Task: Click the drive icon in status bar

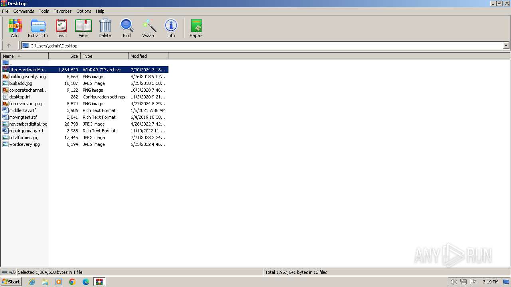Action: (x=5, y=272)
